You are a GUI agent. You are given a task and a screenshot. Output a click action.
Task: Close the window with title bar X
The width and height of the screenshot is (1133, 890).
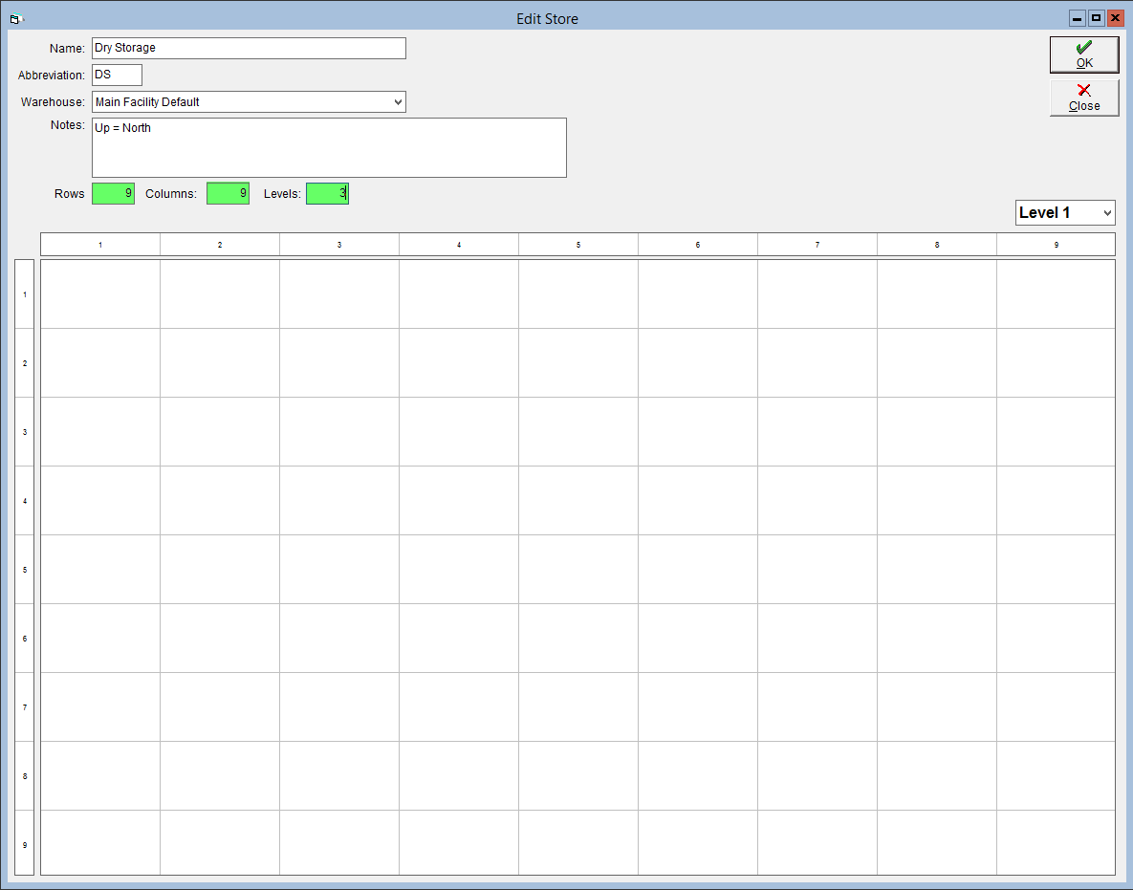[x=1115, y=18]
